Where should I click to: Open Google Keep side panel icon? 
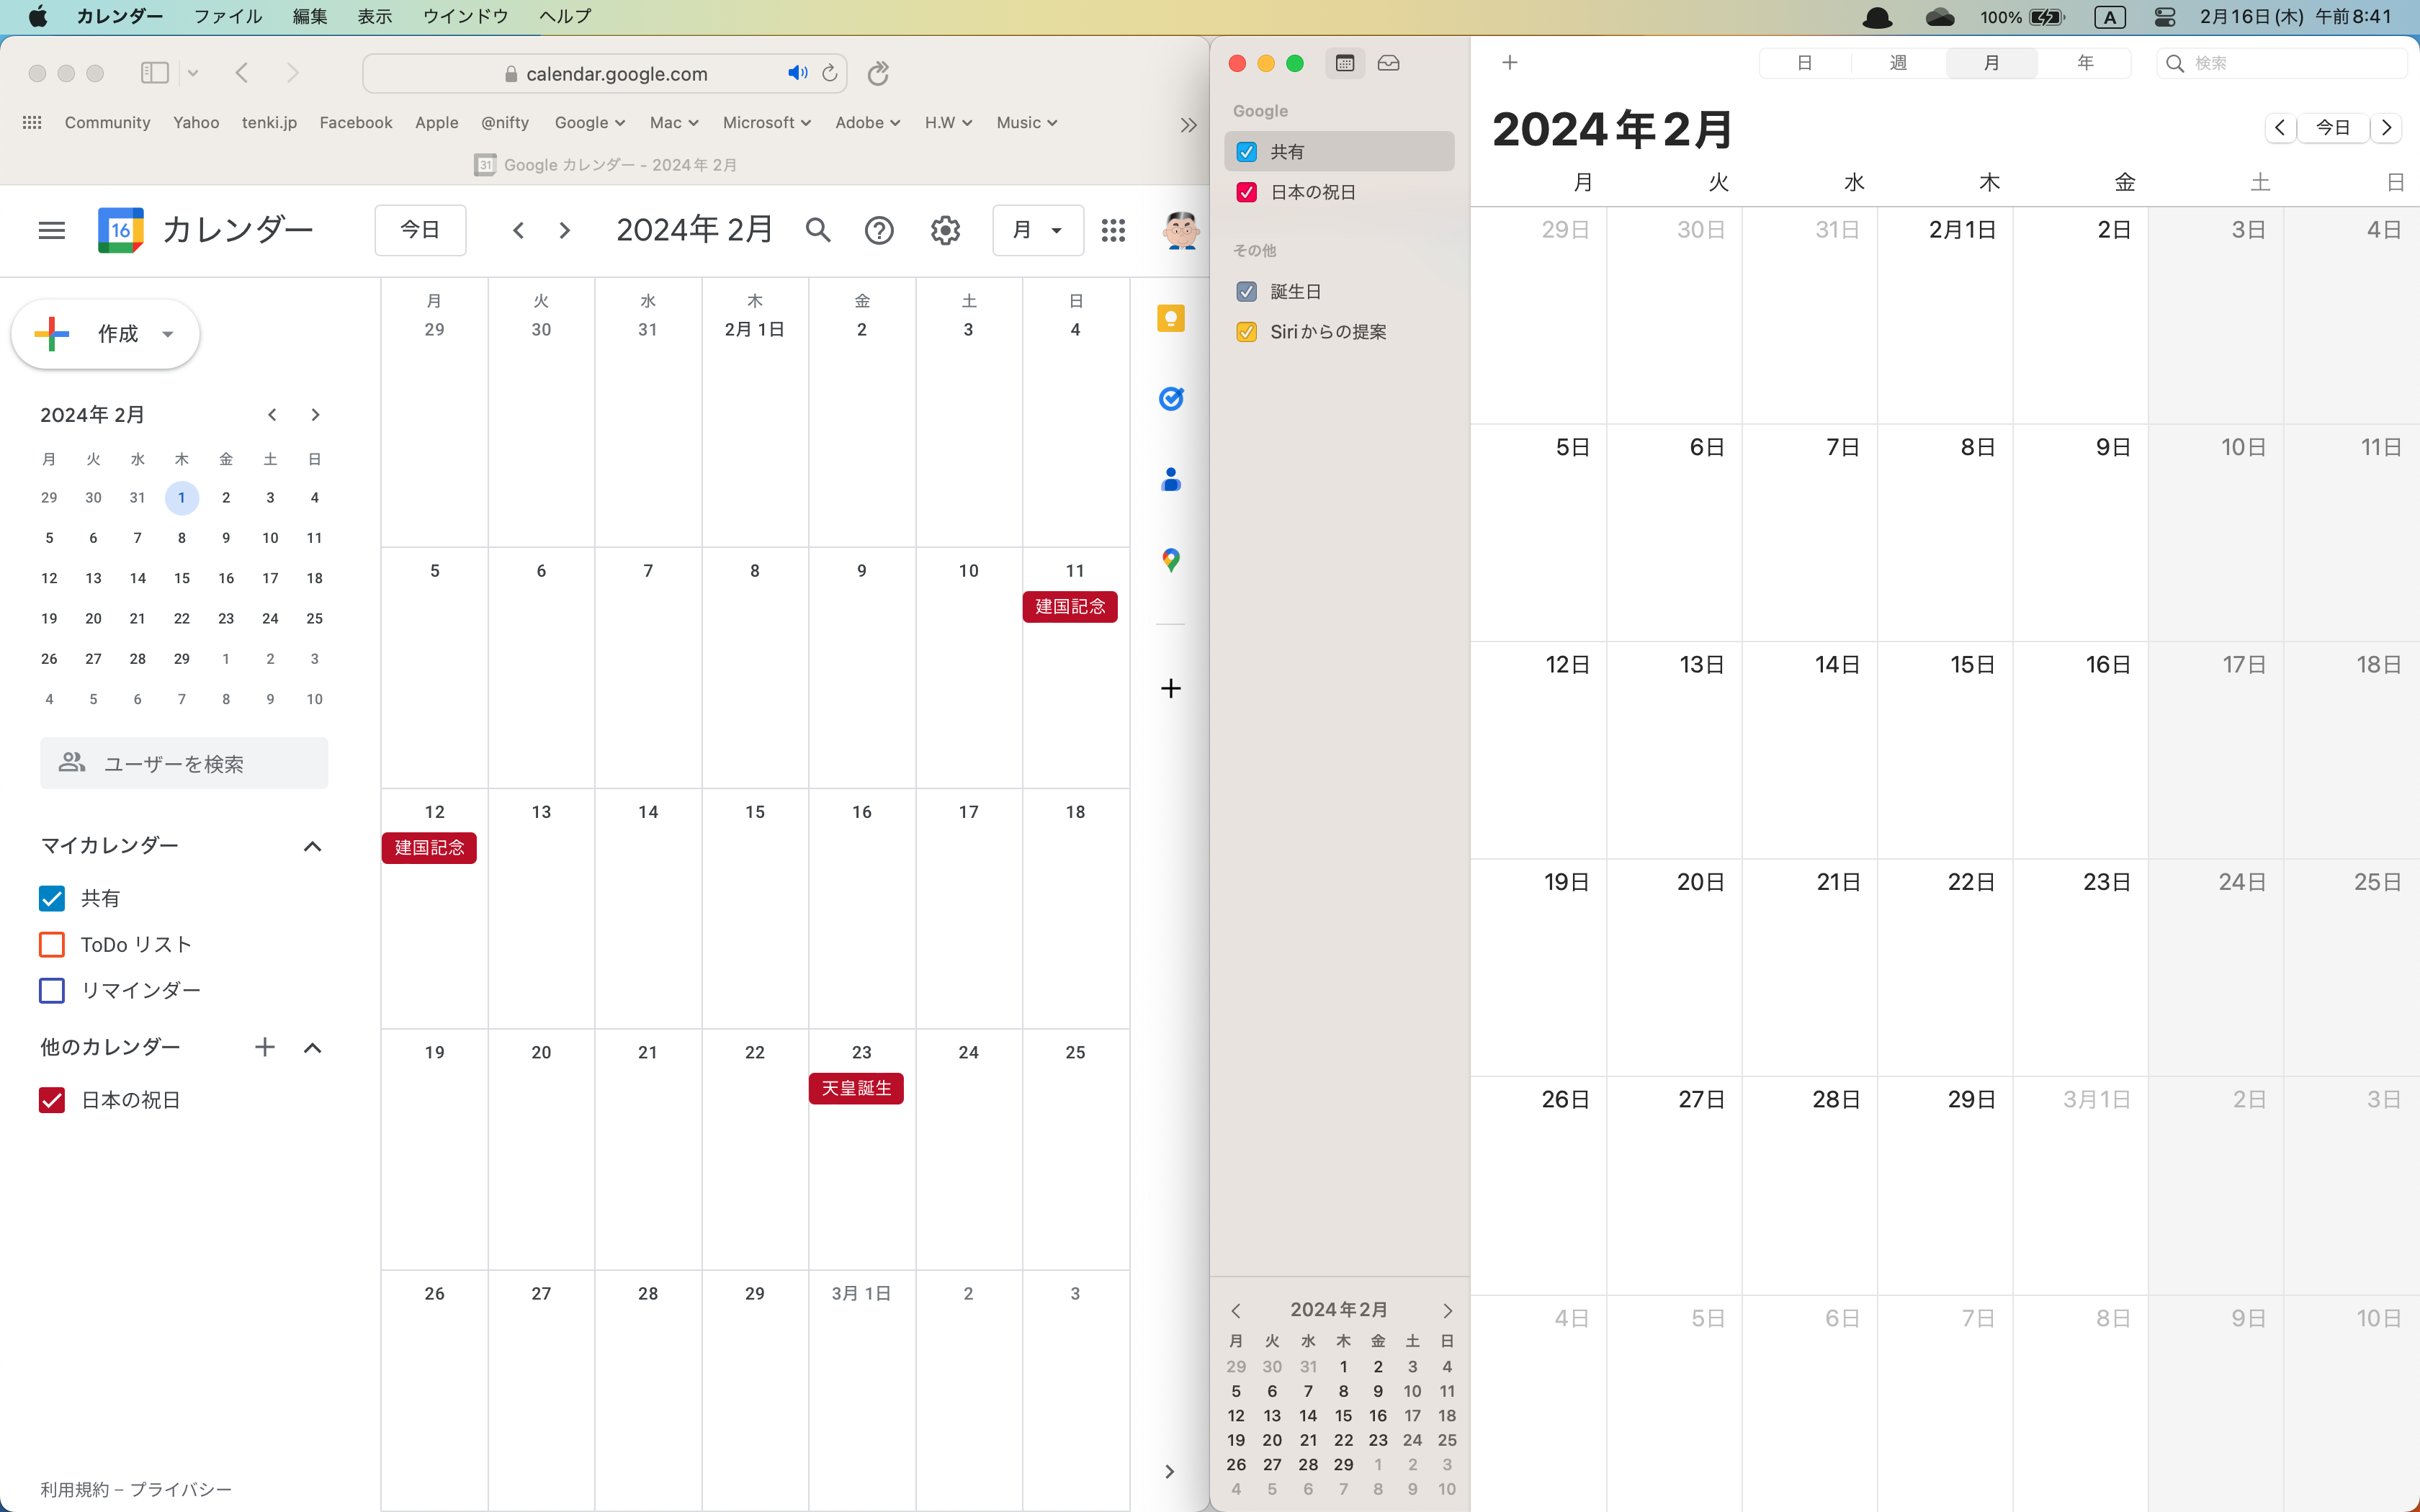[x=1170, y=319]
